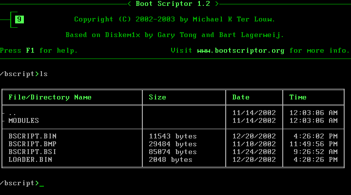Select the MODULES directory entry
The width and height of the screenshot is (351, 195).
click(x=24, y=121)
